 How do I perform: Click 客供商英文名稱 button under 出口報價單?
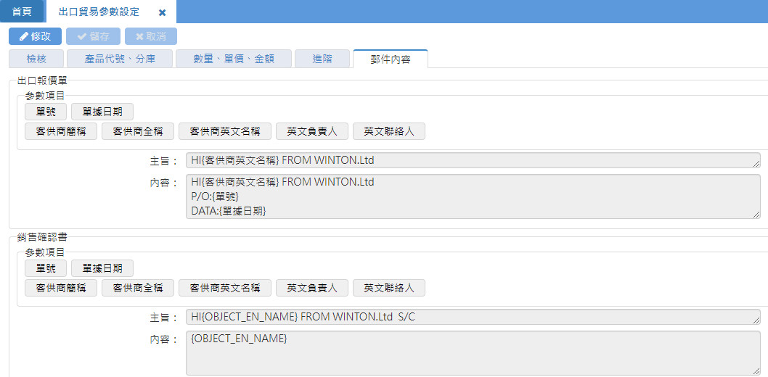tap(225, 131)
